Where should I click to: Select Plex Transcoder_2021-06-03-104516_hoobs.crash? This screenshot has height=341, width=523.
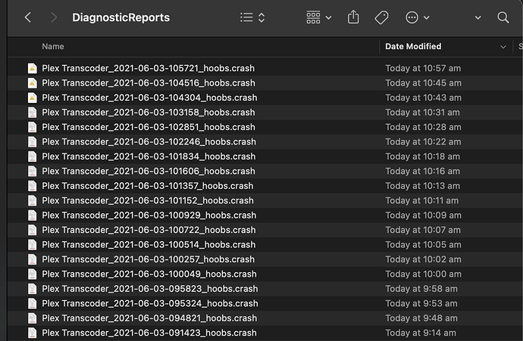[149, 83]
